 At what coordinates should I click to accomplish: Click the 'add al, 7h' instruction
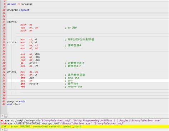(29, 66)
